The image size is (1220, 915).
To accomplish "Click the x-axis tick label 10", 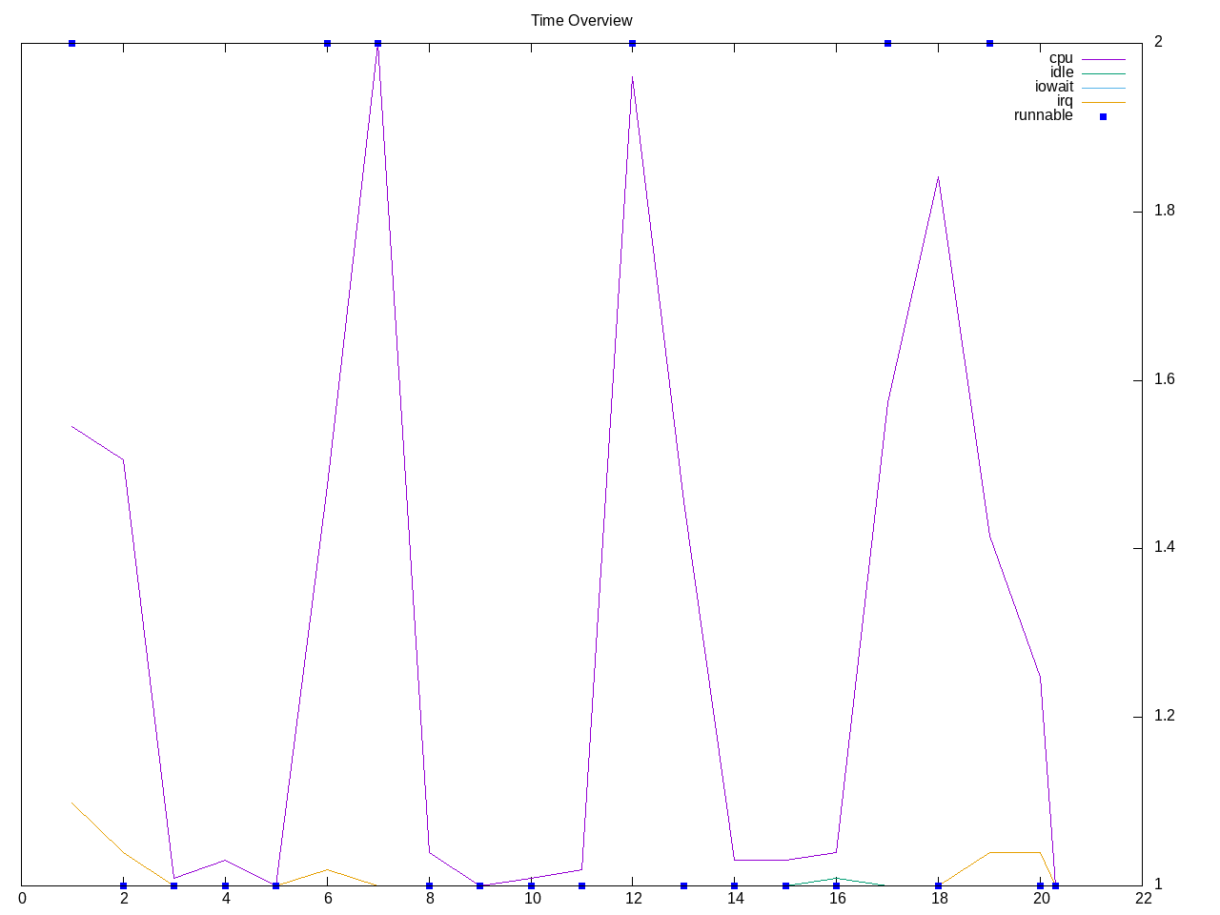I will tap(532, 898).
